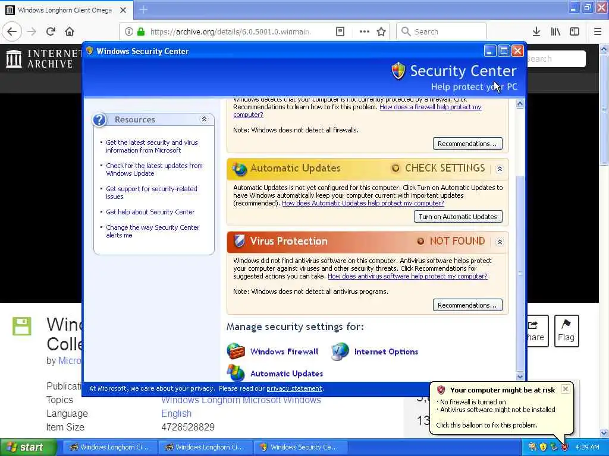The image size is (609, 456).
Task: Open the downloads arrow icon
Action: [x=536, y=31]
